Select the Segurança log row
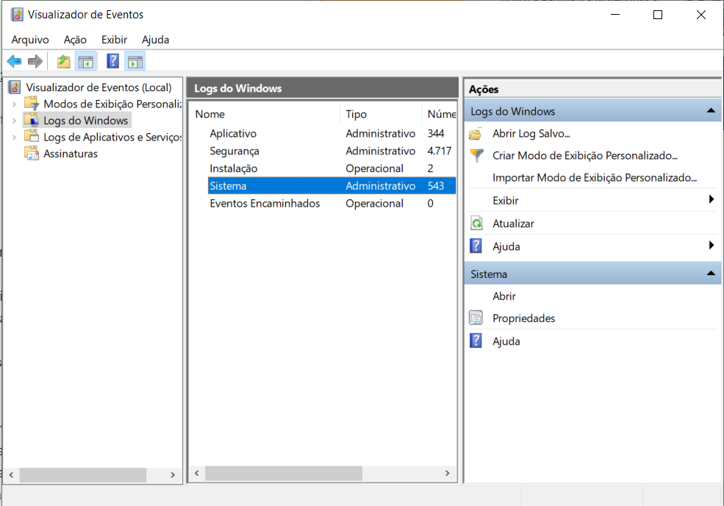Screen dimensions: 724x506 click(234, 151)
